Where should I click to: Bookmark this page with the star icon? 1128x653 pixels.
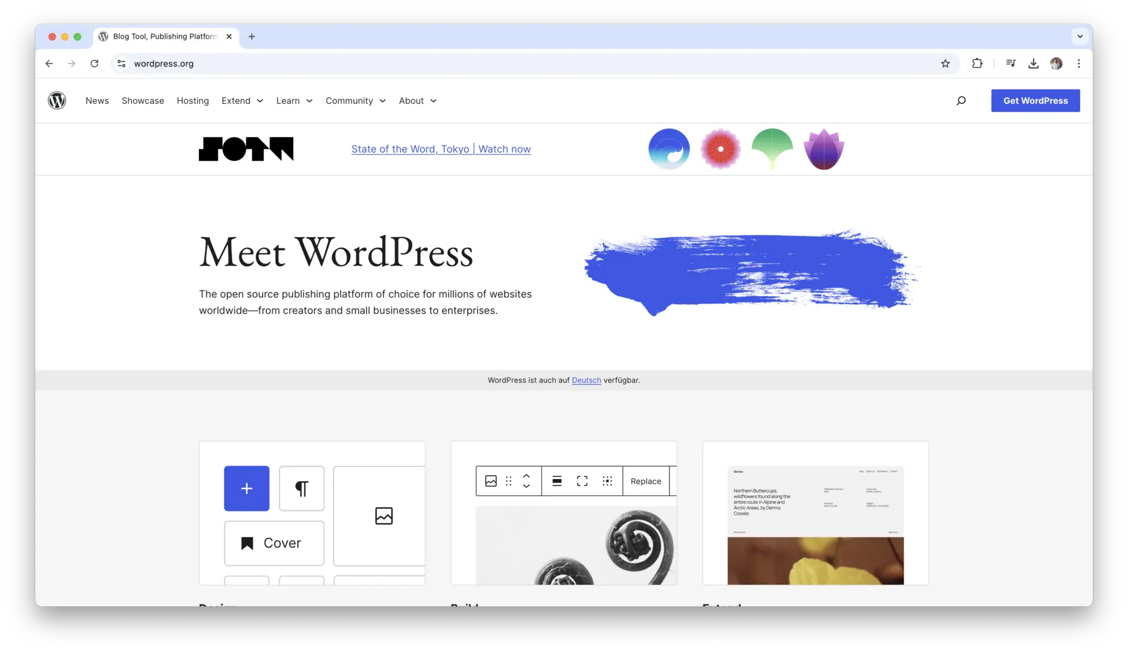pos(945,63)
